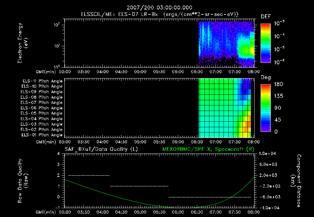Screen dimensions: 314x217
Task: Click the 10^2 electron energy tick label
Action: point(57,25)
